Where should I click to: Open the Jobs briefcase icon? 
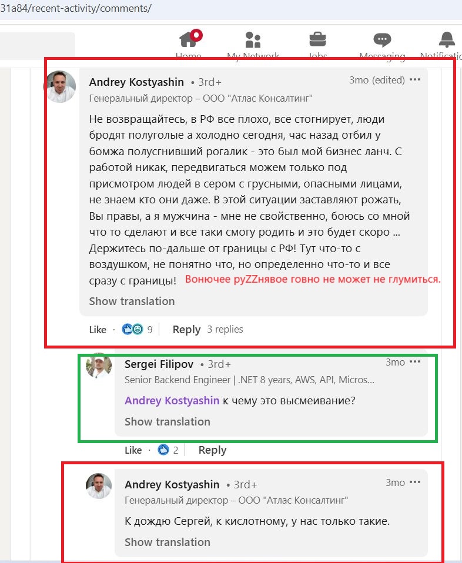click(x=317, y=39)
